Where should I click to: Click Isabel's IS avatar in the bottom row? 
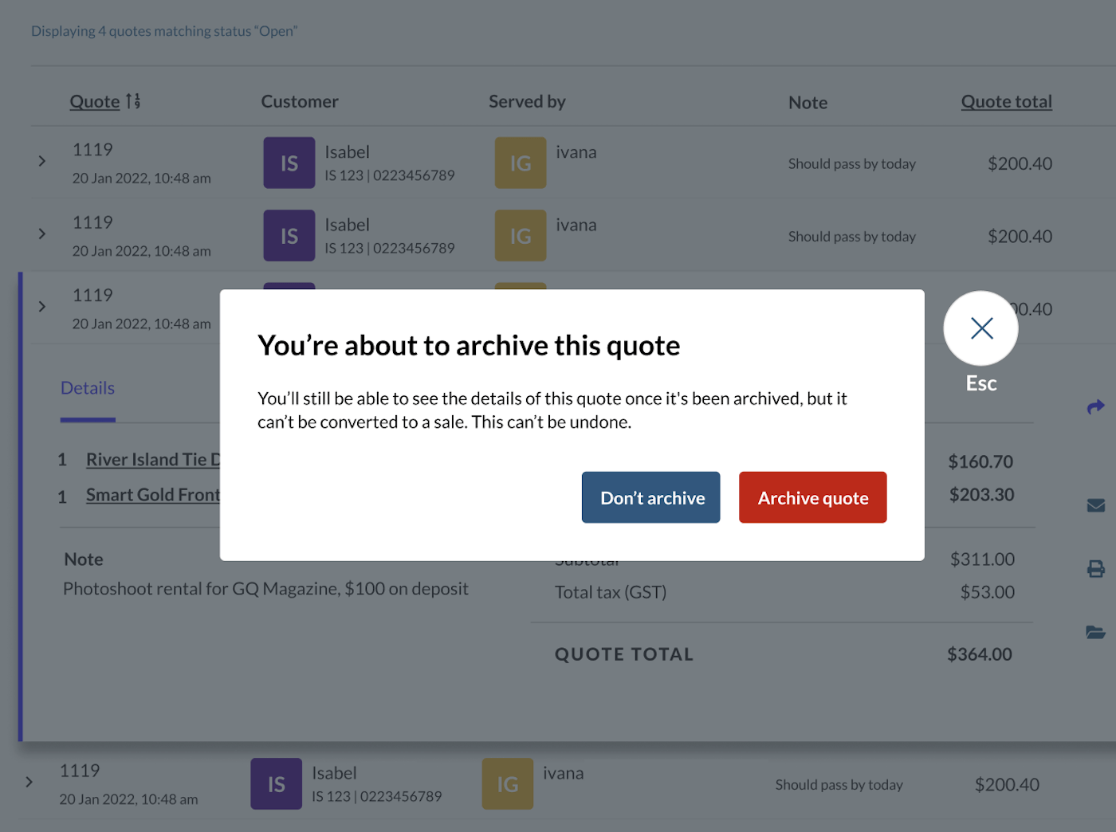[276, 783]
